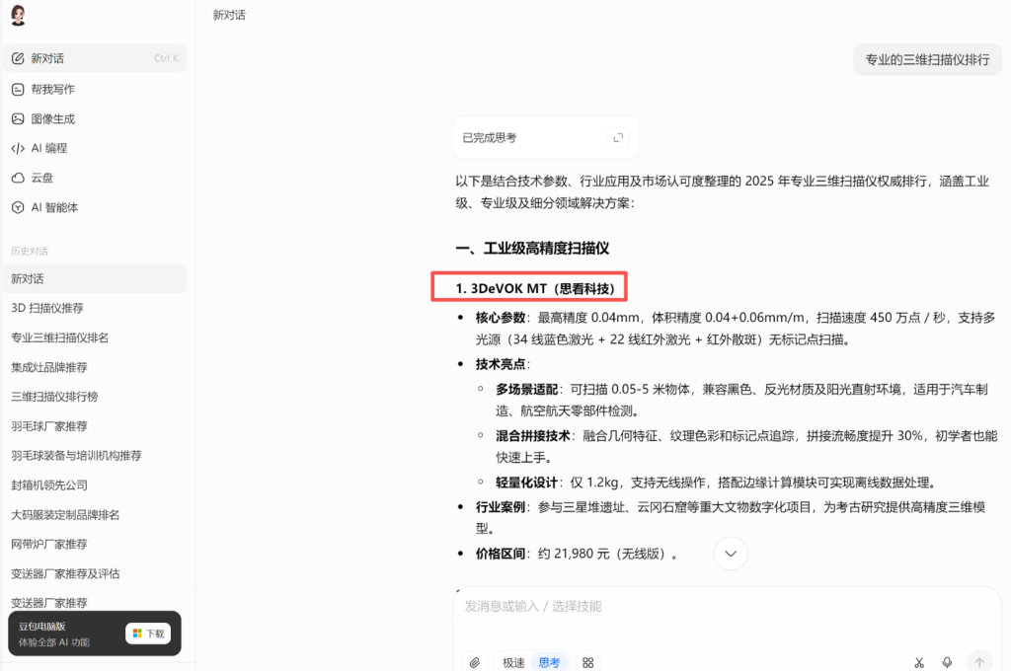This screenshot has height=671, width=1011.
Task: Click the scissors screenshot icon
Action: click(918, 662)
